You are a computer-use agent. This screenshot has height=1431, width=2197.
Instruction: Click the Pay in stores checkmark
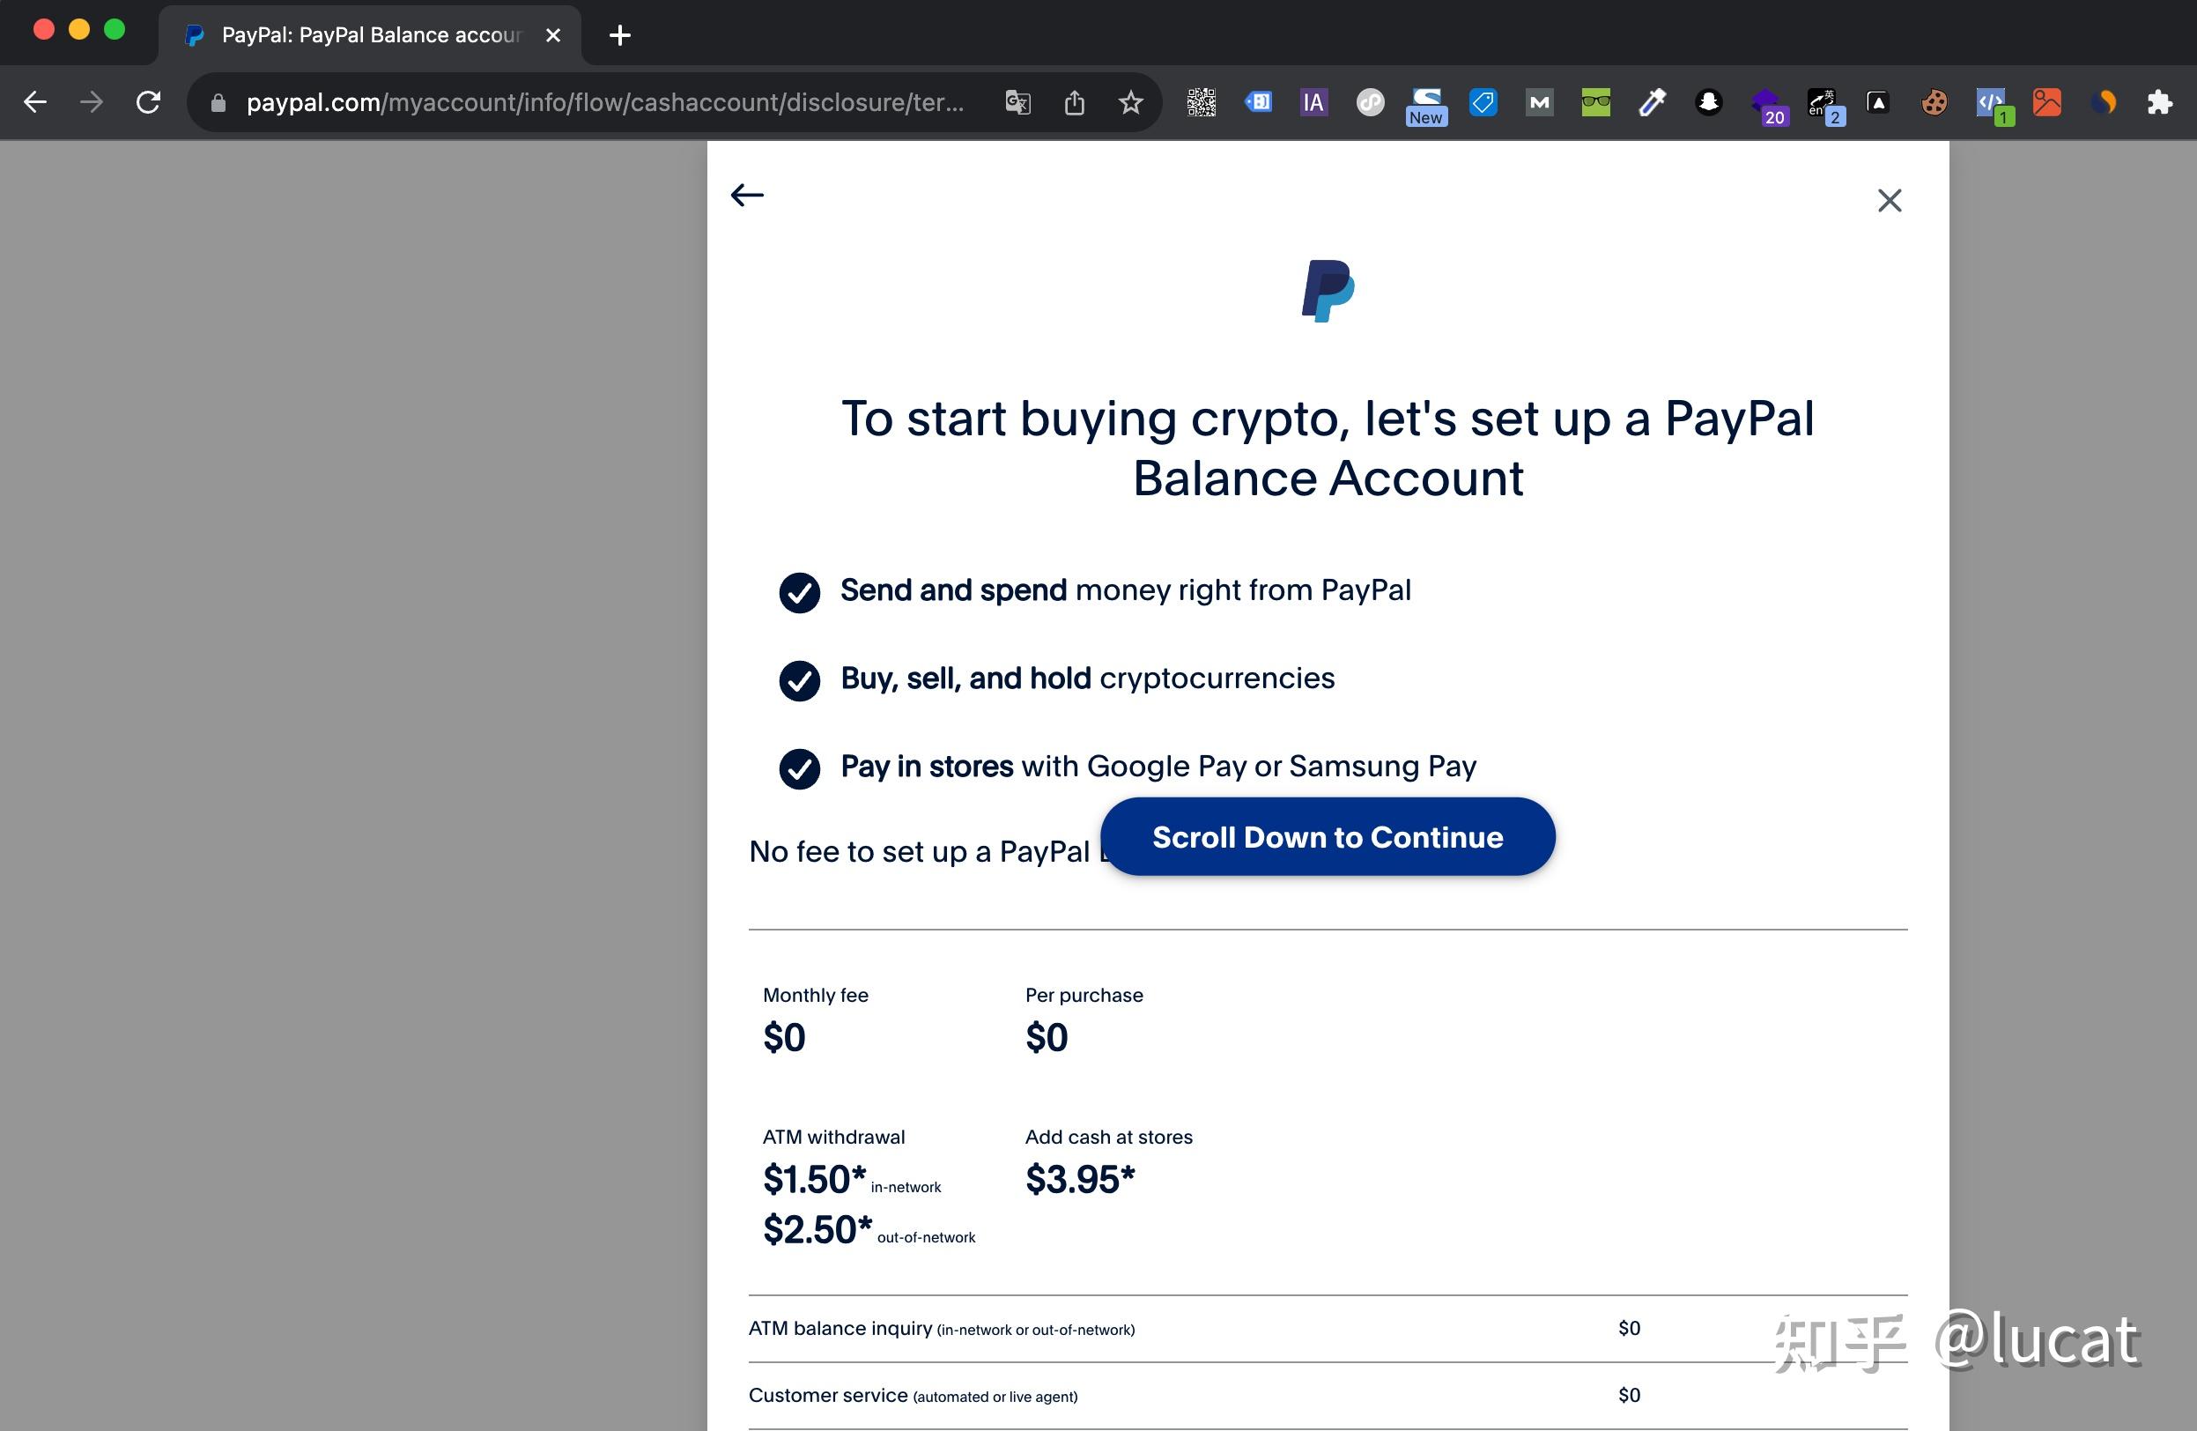point(799,769)
